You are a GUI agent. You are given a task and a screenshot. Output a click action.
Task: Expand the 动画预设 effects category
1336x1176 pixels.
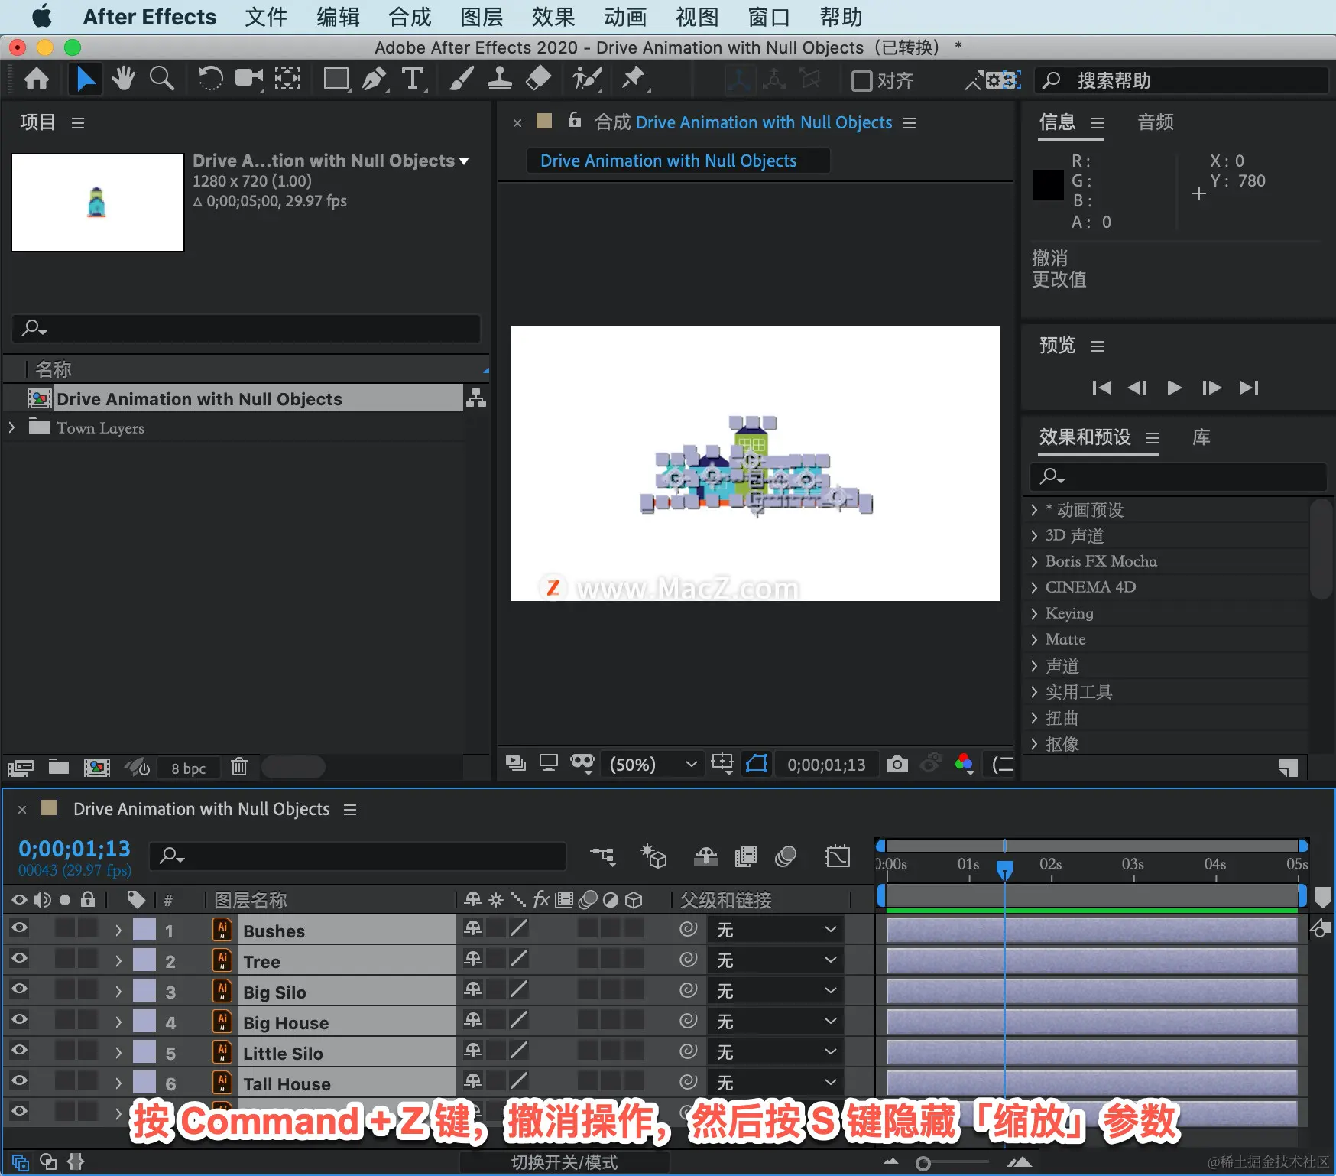coord(1034,510)
